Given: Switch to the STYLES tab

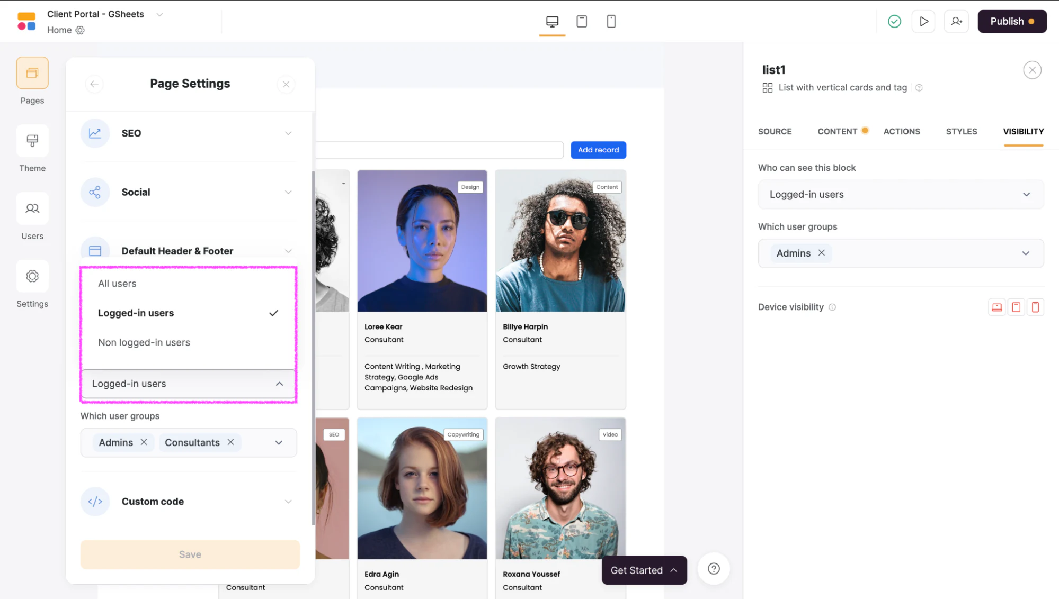Looking at the screenshot, I should [961, 132].
